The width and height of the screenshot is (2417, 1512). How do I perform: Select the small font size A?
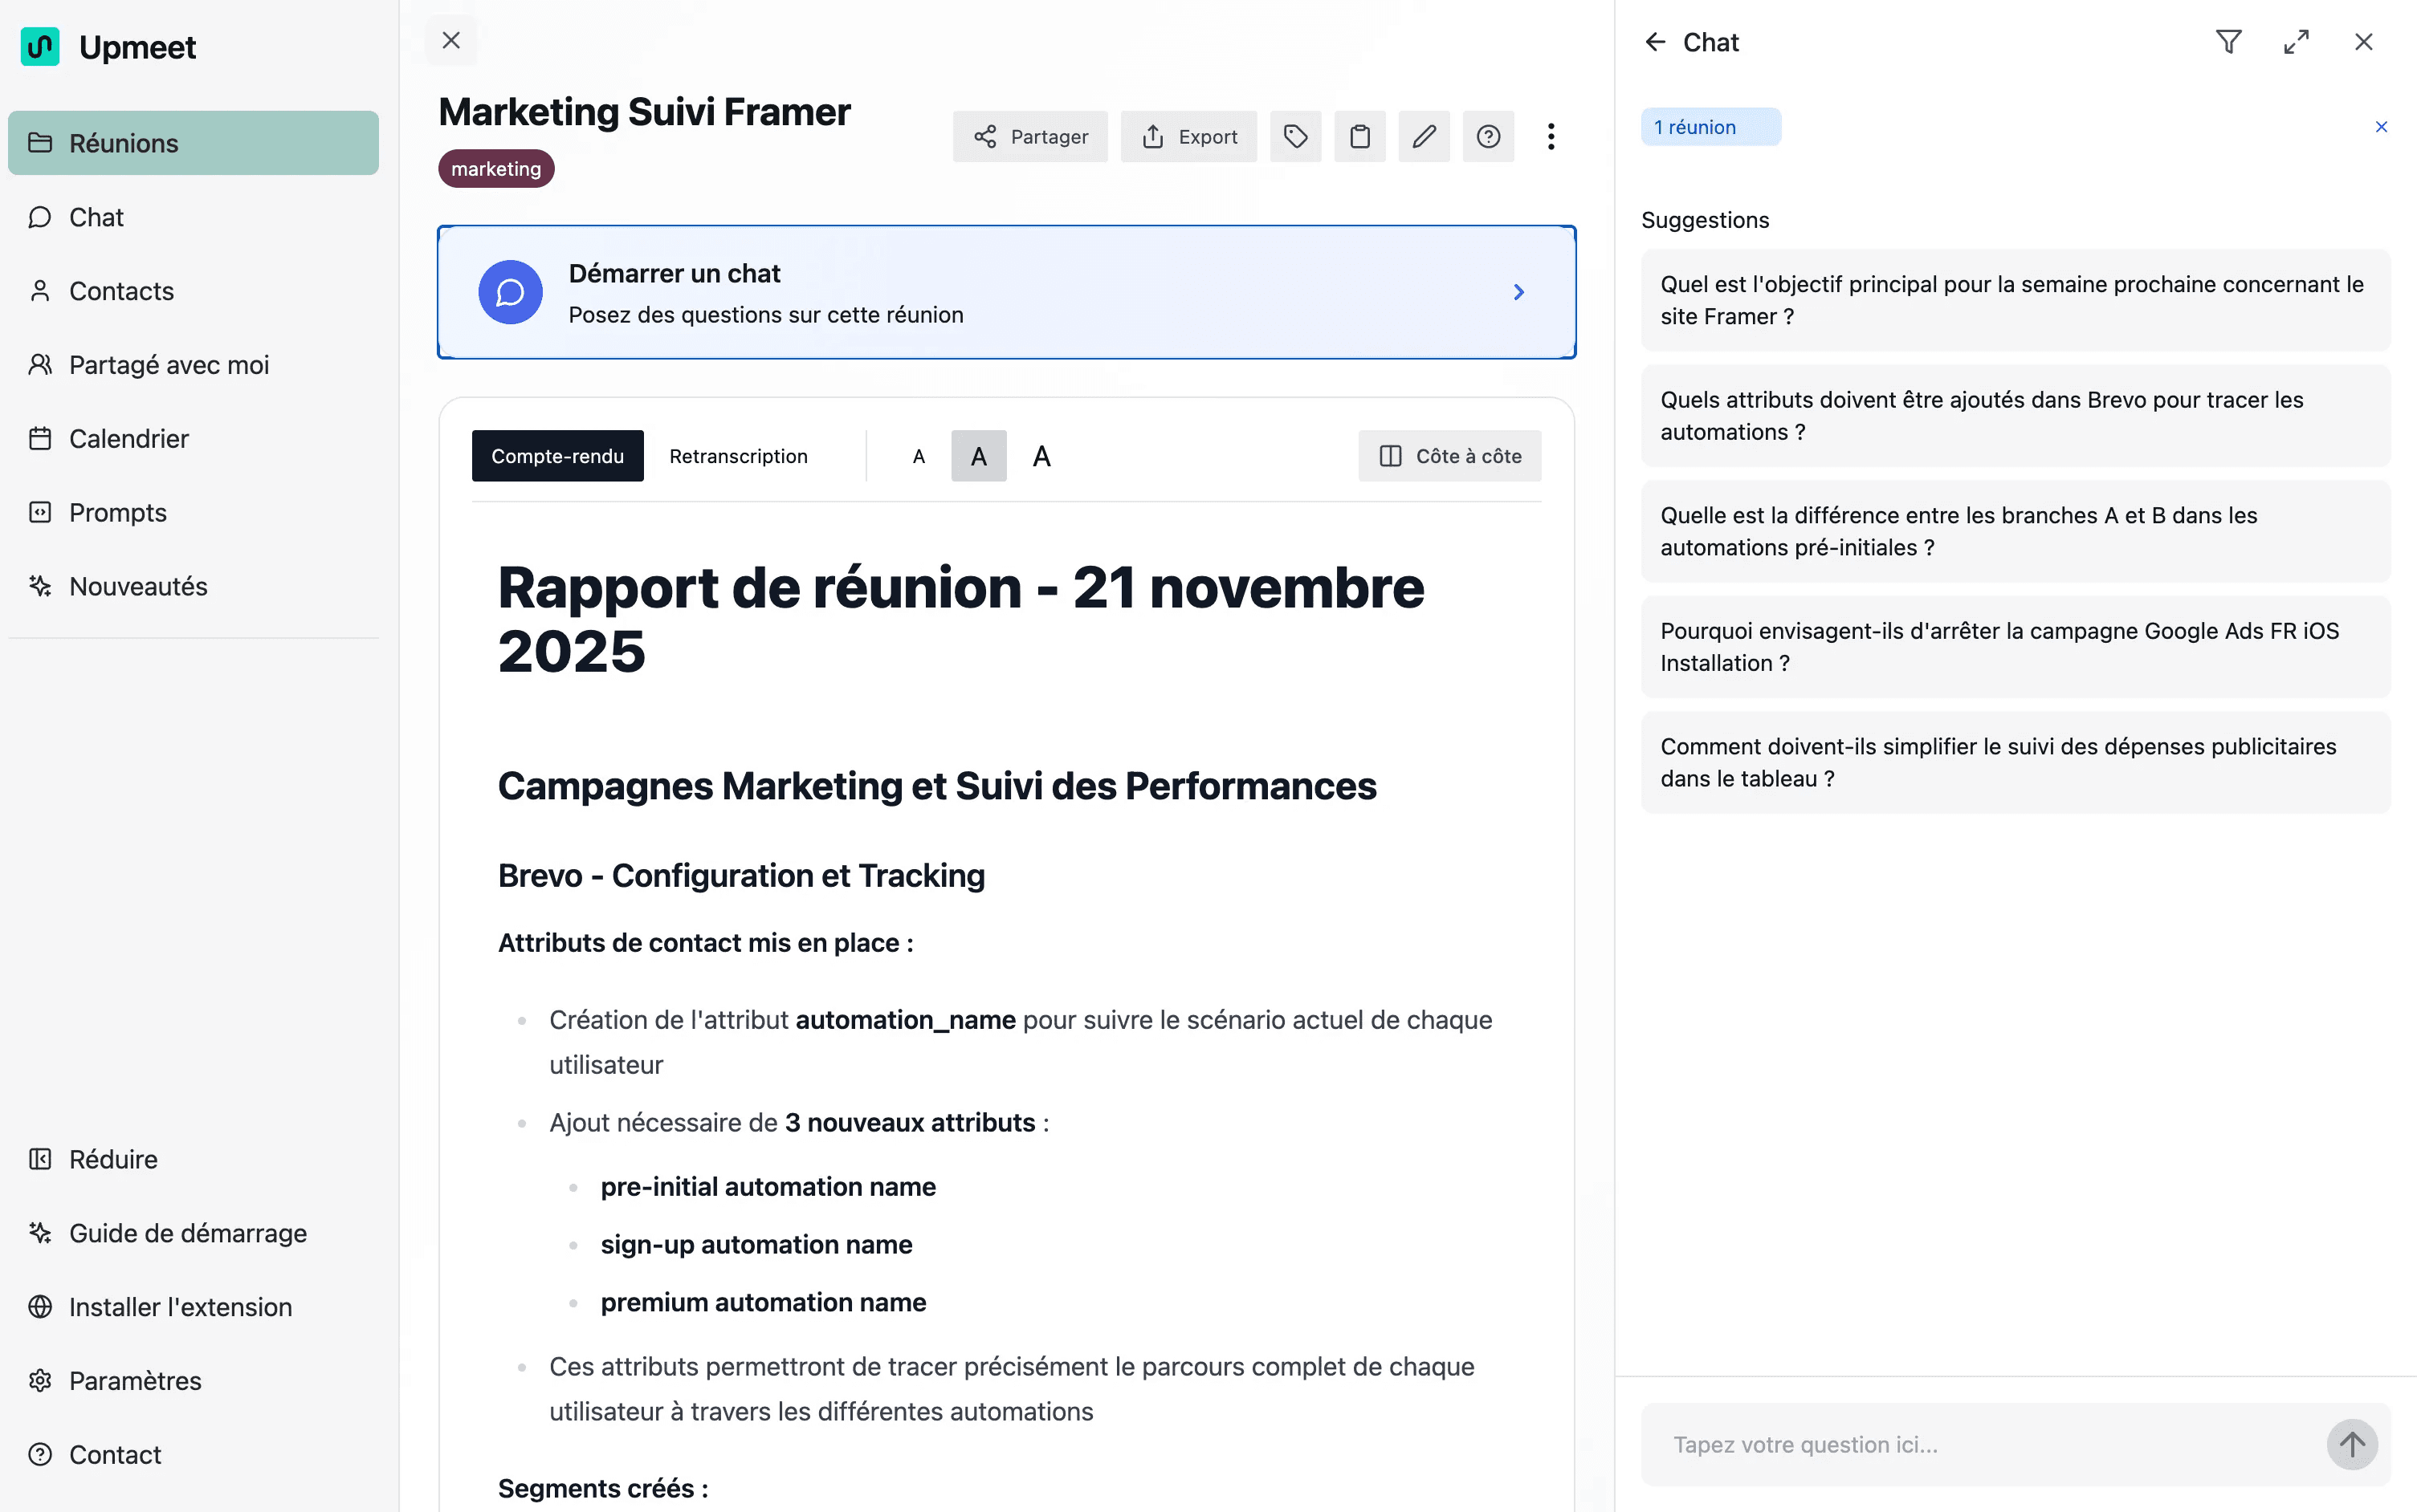click(x=919, y=457)
